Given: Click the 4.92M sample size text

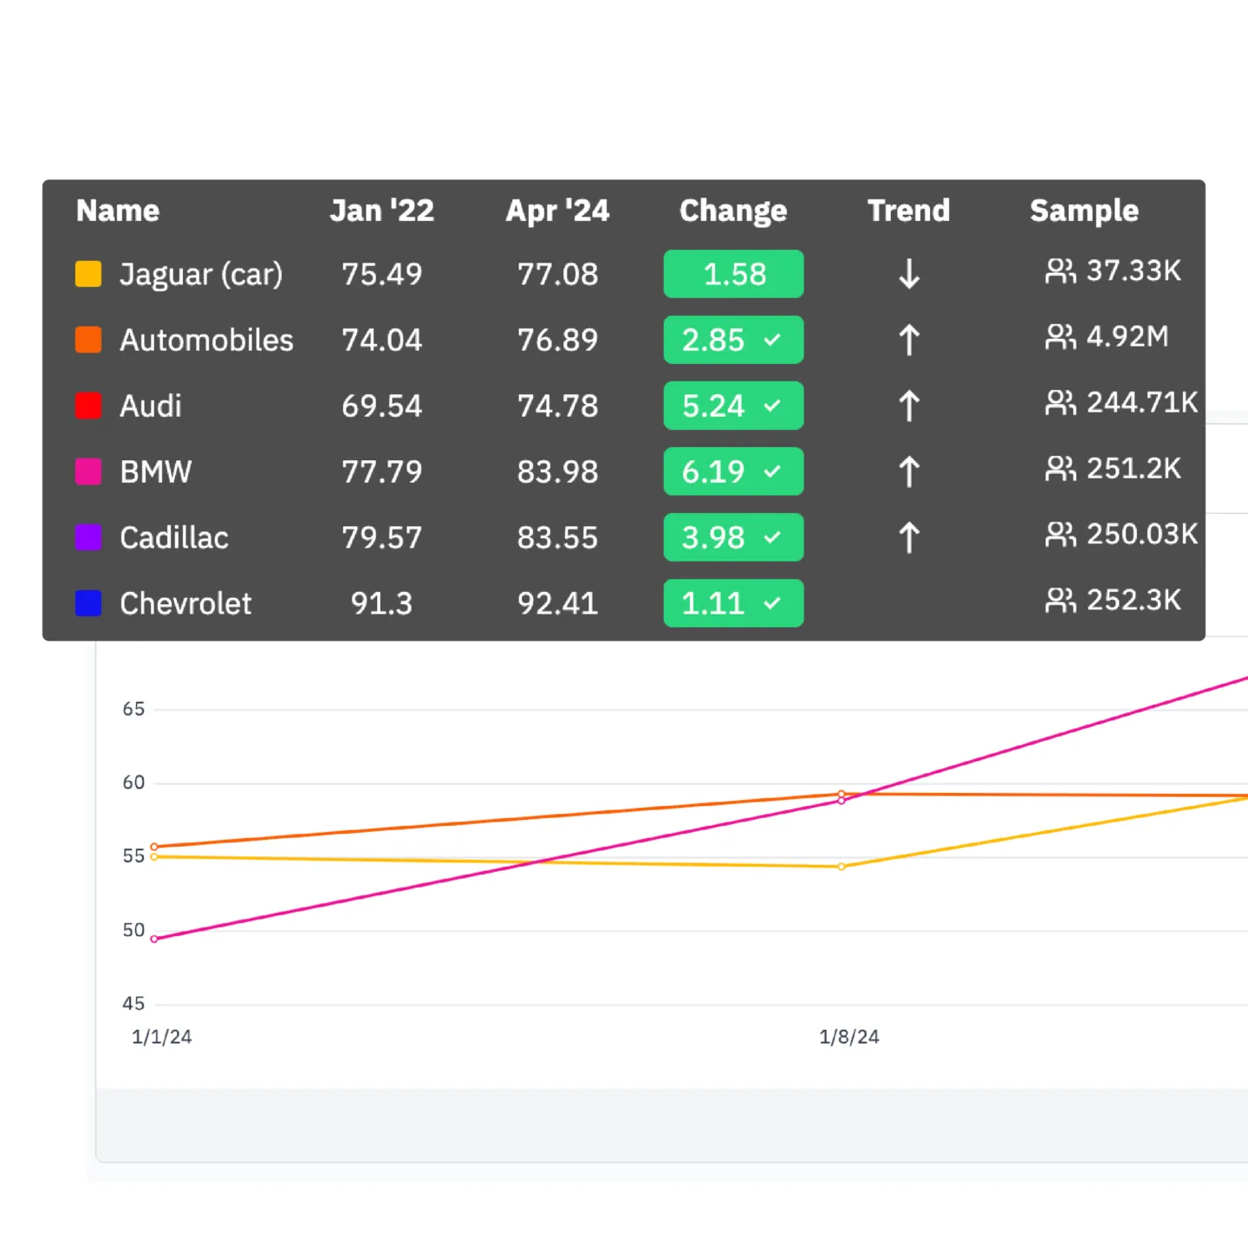Looking at the screenshot, I should (x=1128, y=337).
